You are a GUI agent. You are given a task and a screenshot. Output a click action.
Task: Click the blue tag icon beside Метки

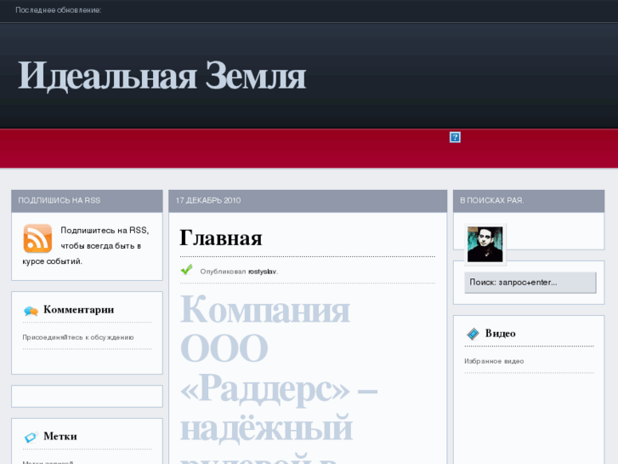(x=31, y=437)
